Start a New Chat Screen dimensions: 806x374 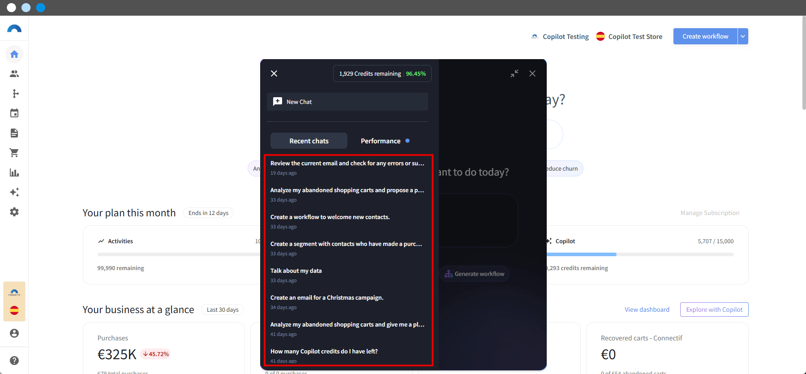[x=347, y=102]
